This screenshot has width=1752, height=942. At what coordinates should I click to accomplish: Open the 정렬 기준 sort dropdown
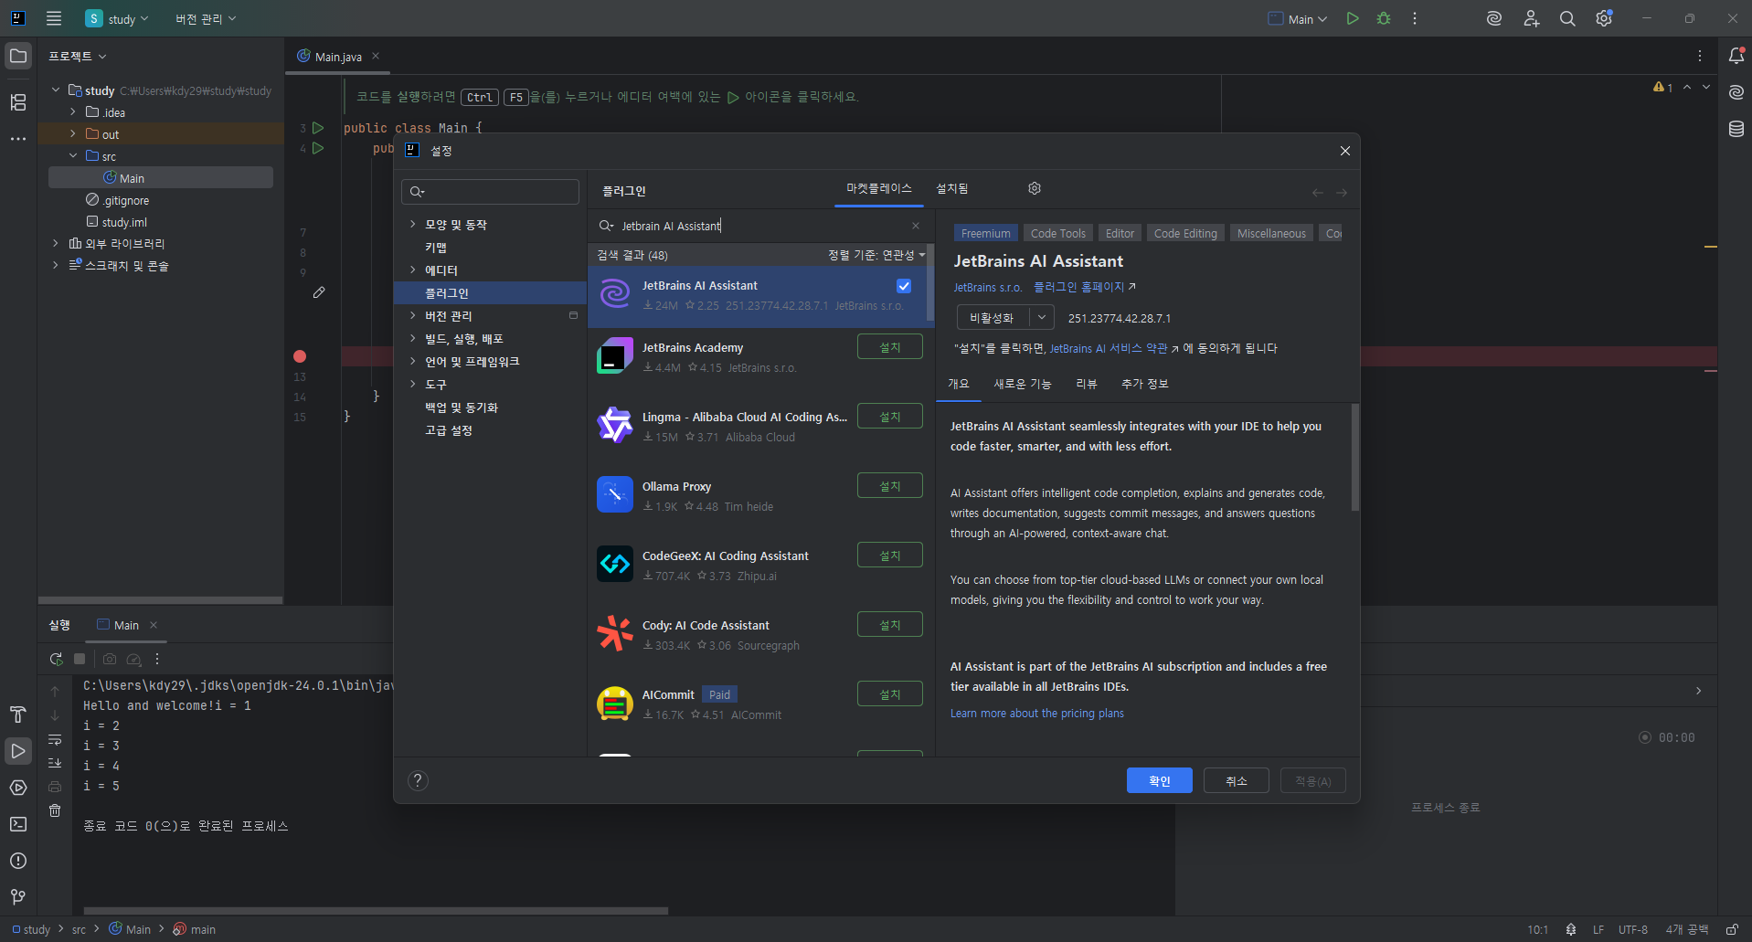point(876,255)
